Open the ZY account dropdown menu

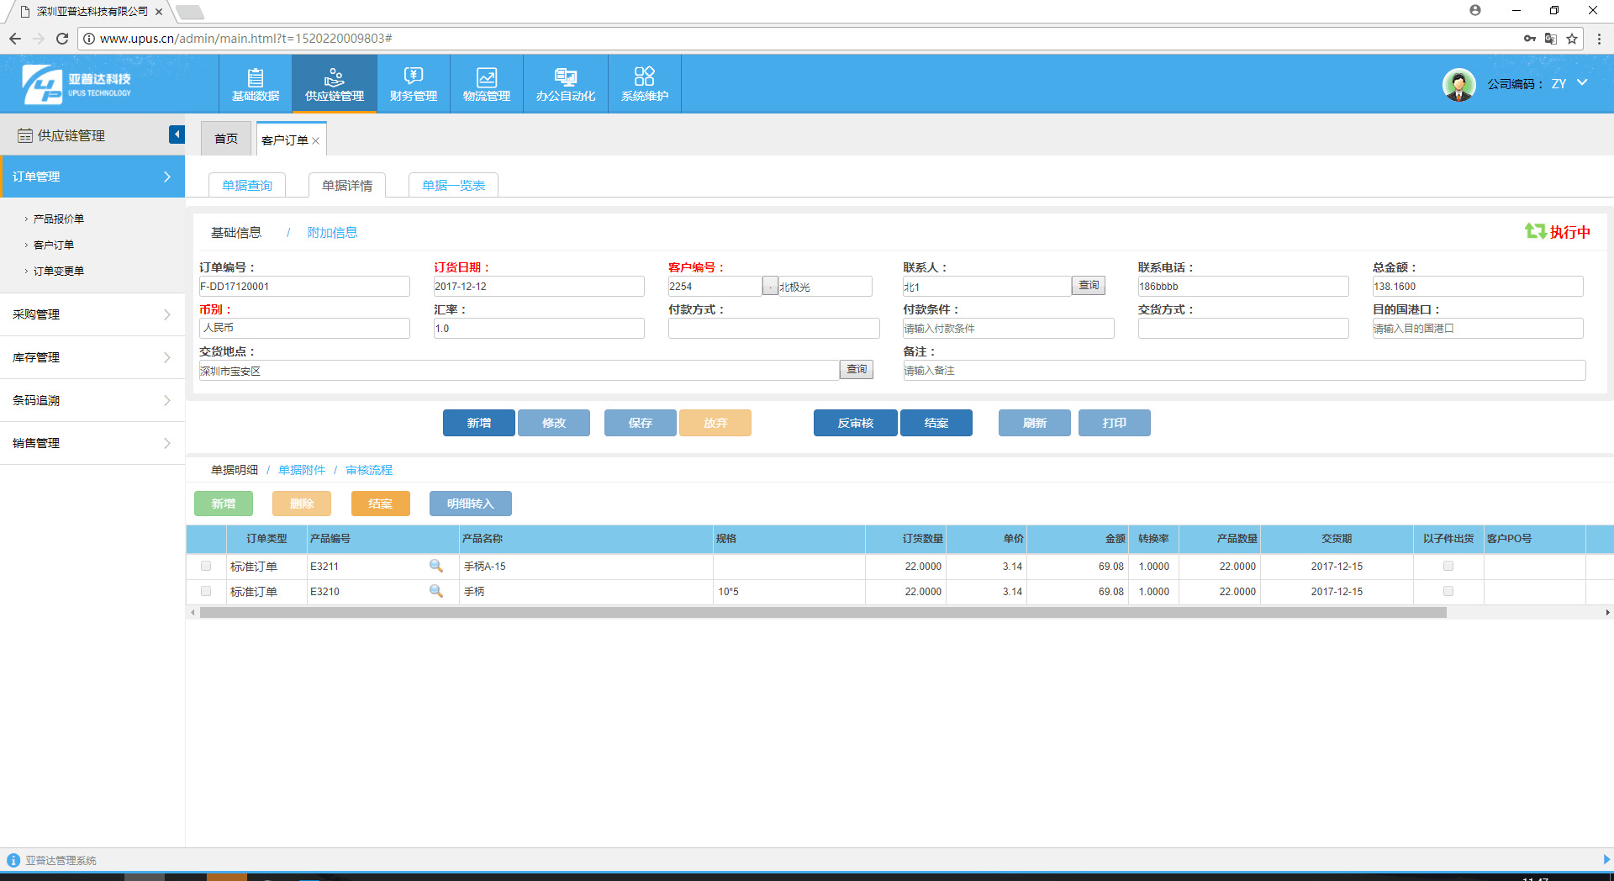1584,84
